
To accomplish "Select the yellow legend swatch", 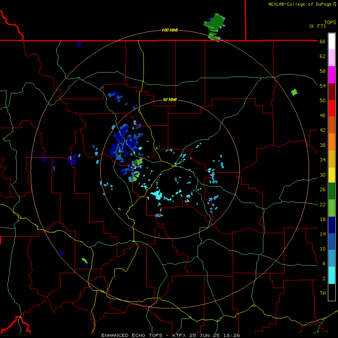I will (332, 175).
